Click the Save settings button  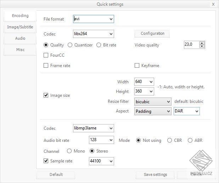point(155,174)
